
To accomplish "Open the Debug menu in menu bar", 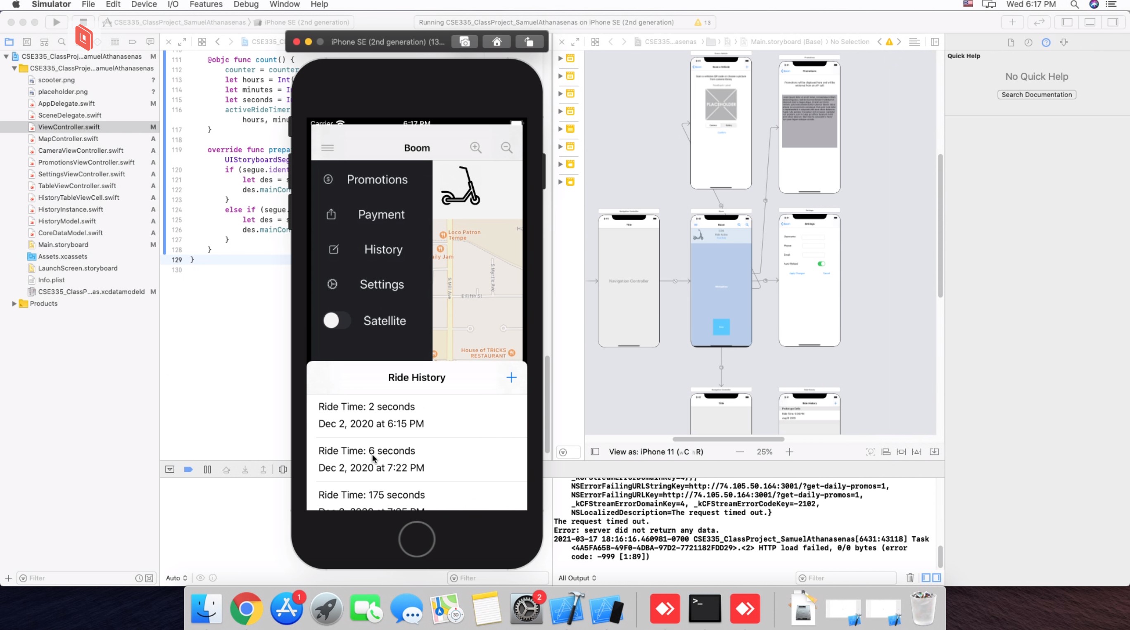I will [x=246, y=5].
